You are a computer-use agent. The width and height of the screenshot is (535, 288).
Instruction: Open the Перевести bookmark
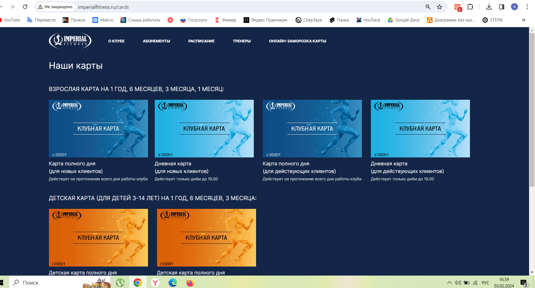pyautogui.click(x=41, y=20)
